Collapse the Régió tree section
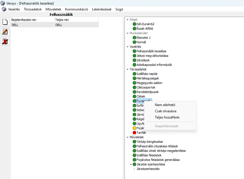Image resolution: width=244 pixels, height=179 pixels. click(x=127, y=20)
